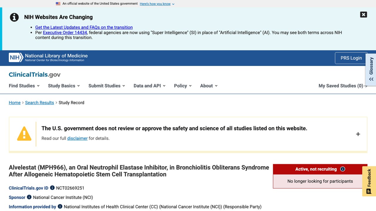This screenshot has width=376, height=211.
Task: Open the Find Studies menu
Action: tap(24, 86)
